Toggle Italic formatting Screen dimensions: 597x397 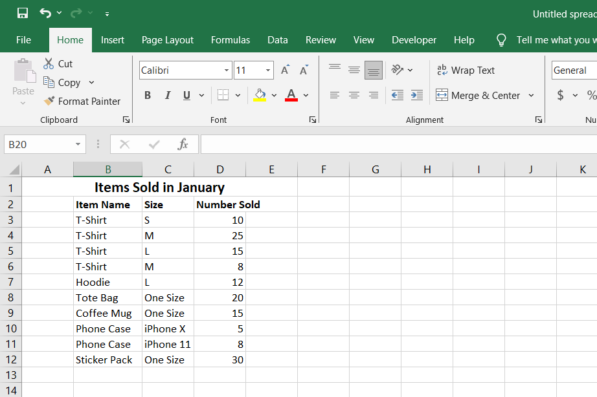click(167, 95)
